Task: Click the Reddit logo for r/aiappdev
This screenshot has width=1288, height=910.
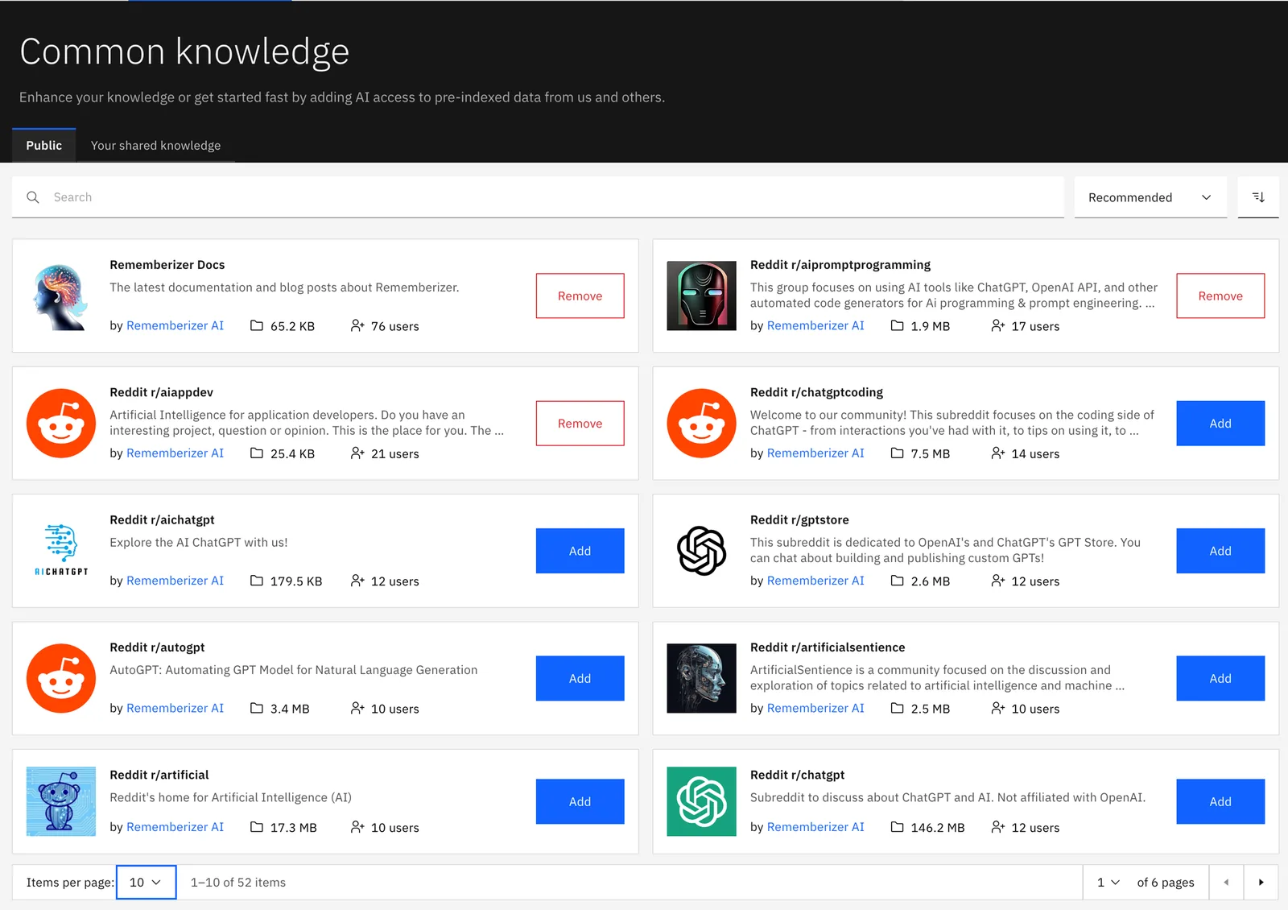Action: pos(61,424)
